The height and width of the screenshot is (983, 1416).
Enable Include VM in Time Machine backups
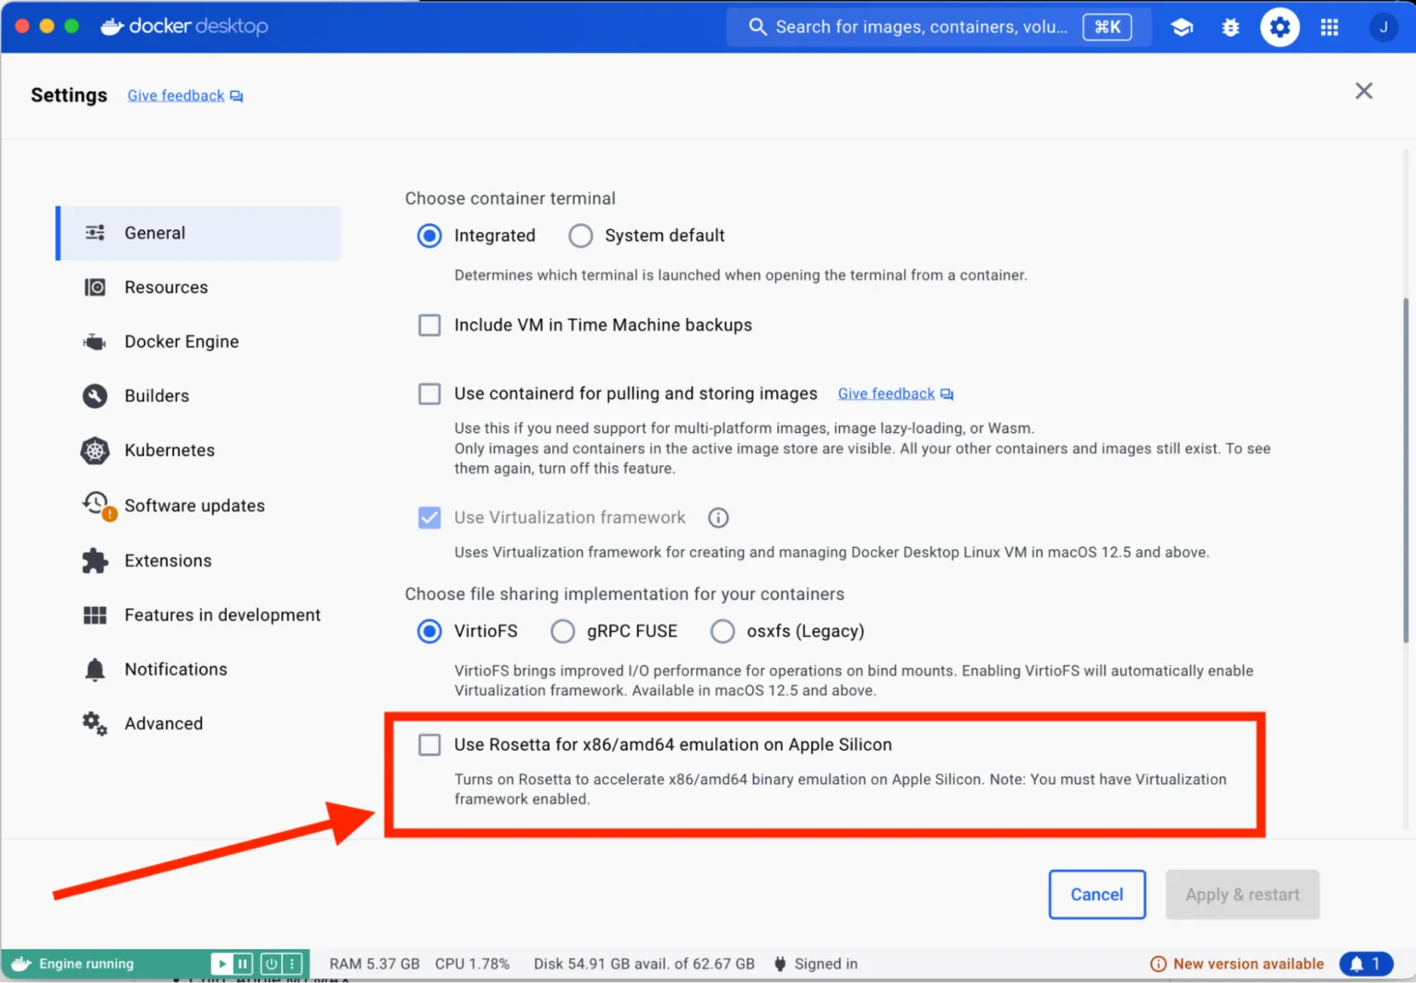pos(430,325)
